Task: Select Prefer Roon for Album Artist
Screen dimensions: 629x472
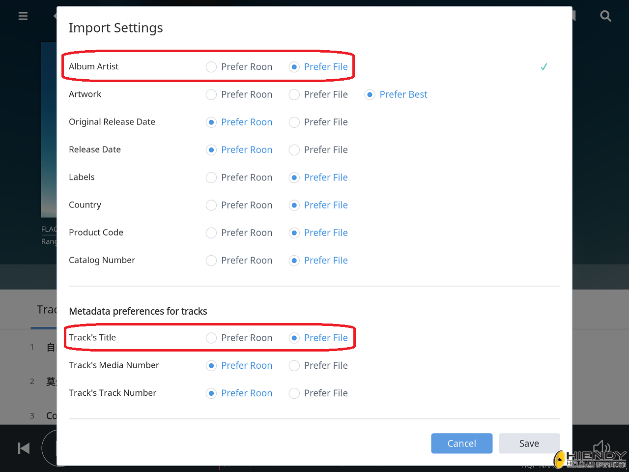Action: click(x=211, y=67)
